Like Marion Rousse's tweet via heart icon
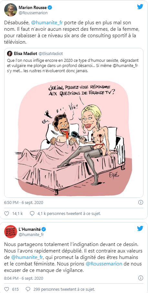 [x=6, y=213]
